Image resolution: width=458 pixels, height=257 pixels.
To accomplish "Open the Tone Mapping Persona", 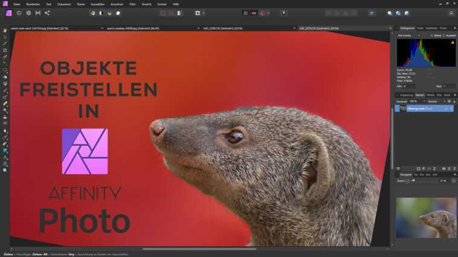I will (38, 13).
